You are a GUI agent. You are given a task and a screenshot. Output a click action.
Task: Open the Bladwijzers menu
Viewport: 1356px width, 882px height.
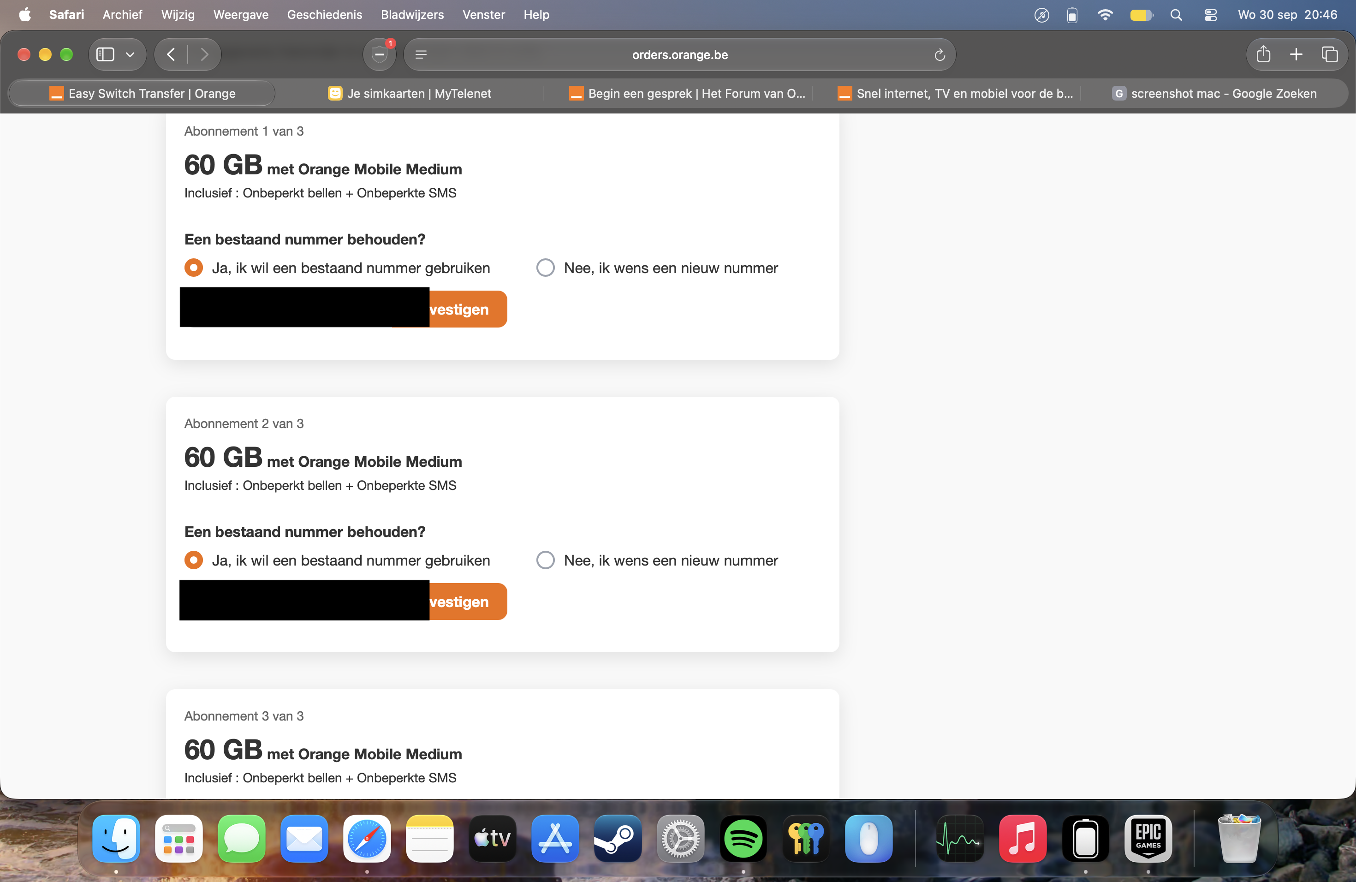[412, 15]
